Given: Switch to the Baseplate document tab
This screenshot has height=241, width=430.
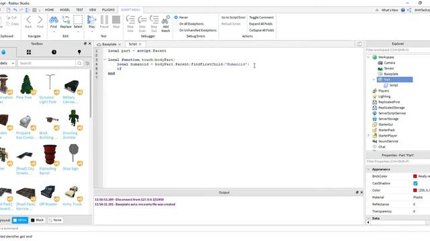Looking at the screenshot, I should [109, 44].
